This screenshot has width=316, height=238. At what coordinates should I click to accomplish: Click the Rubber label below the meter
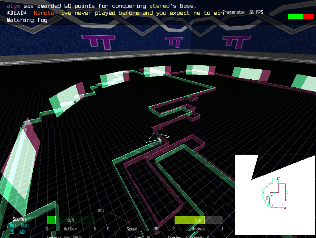click(x=70, y=229)
